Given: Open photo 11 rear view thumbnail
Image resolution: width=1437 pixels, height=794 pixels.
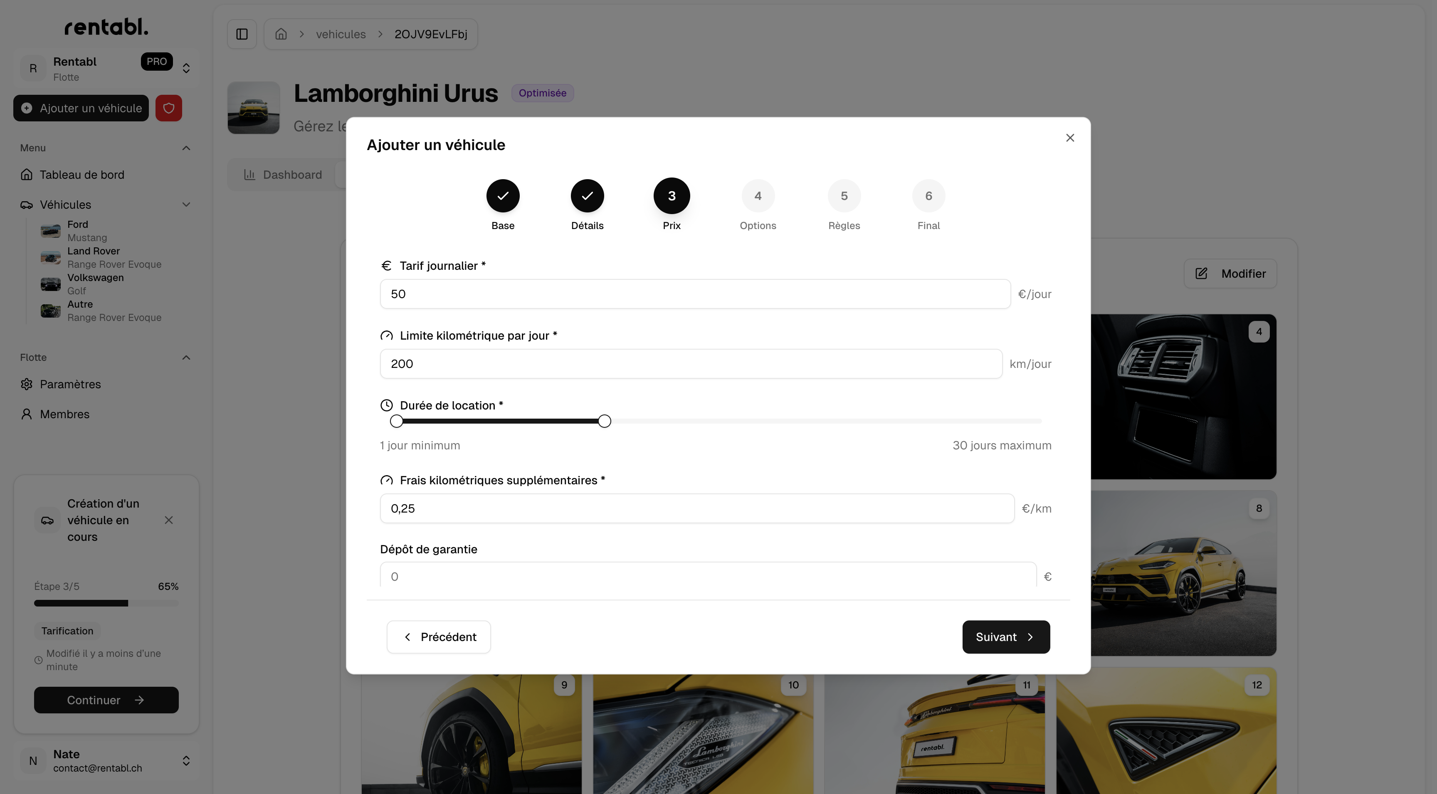Looking at the screenshot, I should click(934, 734).
